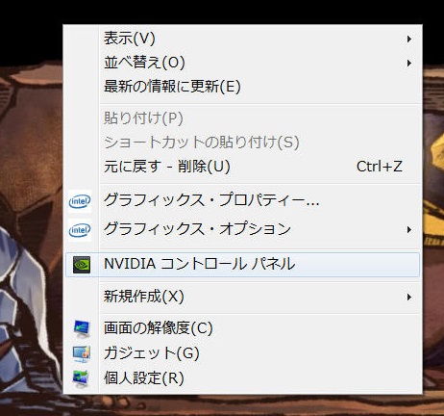This screenshot has width=444, height=416.
Task: Open NVIDIA コントロール パネル
Action: (242, 265)
